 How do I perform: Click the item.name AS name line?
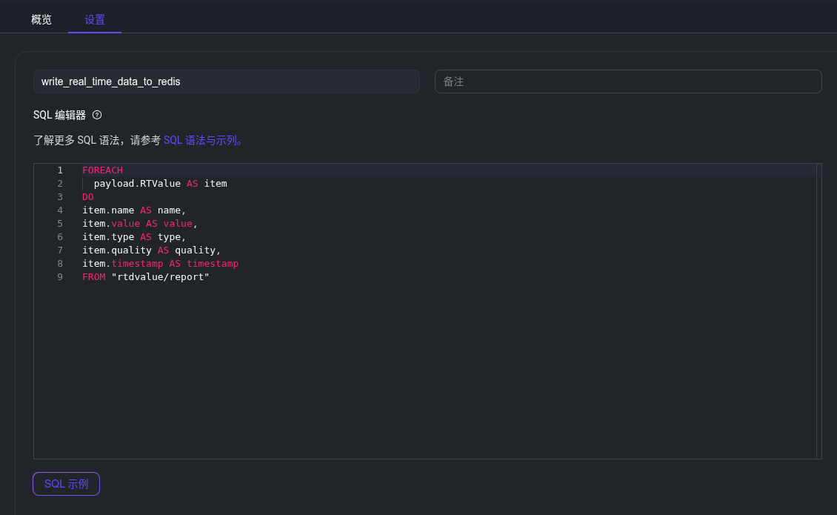coord(134,210)
